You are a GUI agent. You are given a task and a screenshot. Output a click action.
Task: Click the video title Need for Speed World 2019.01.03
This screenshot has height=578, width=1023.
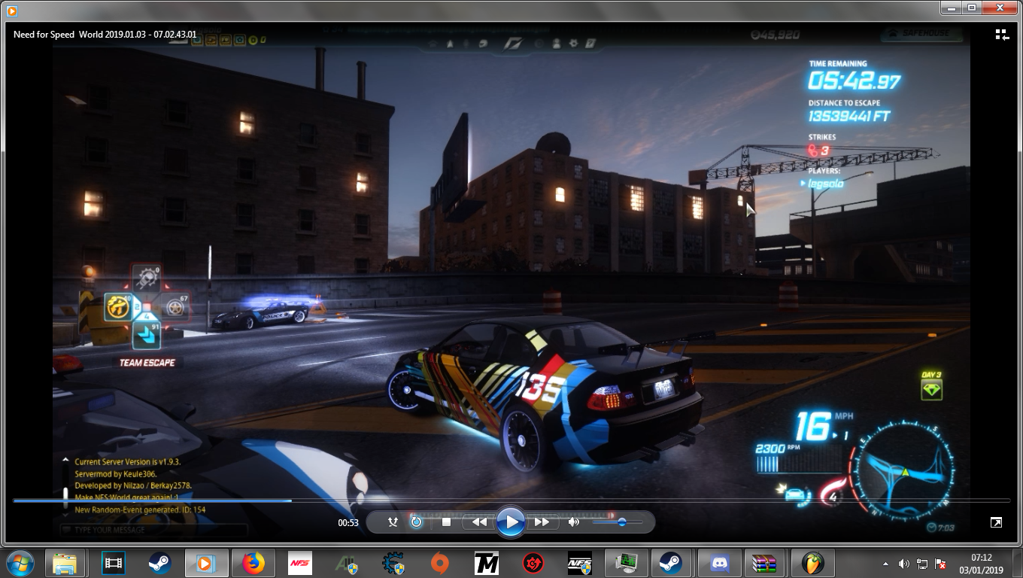[105, 35]
